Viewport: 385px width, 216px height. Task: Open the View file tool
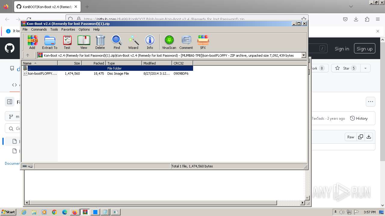point(84,42)
